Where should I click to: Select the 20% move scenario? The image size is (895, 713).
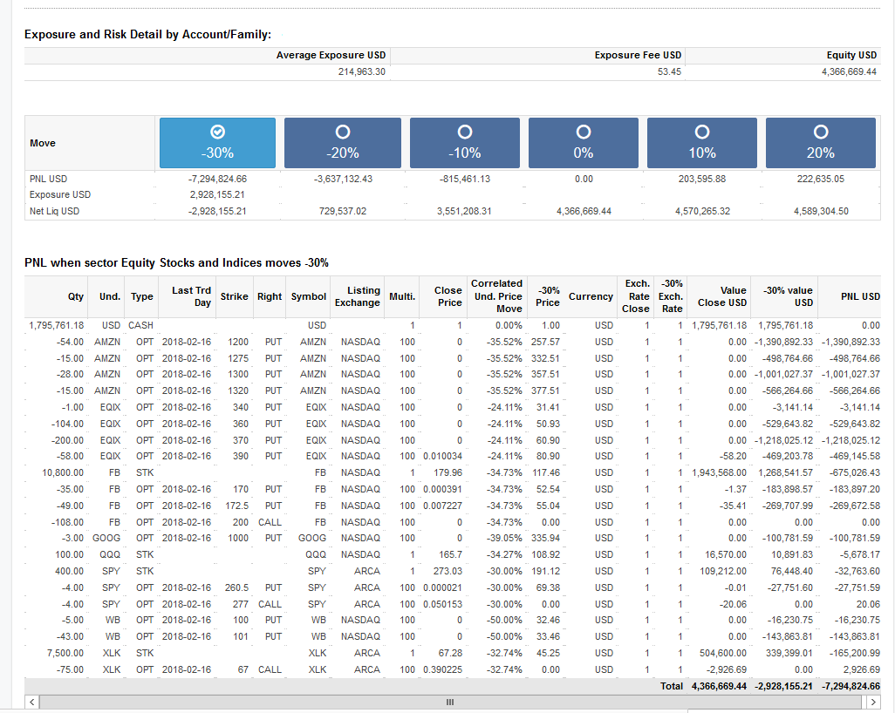coord(821,143)
